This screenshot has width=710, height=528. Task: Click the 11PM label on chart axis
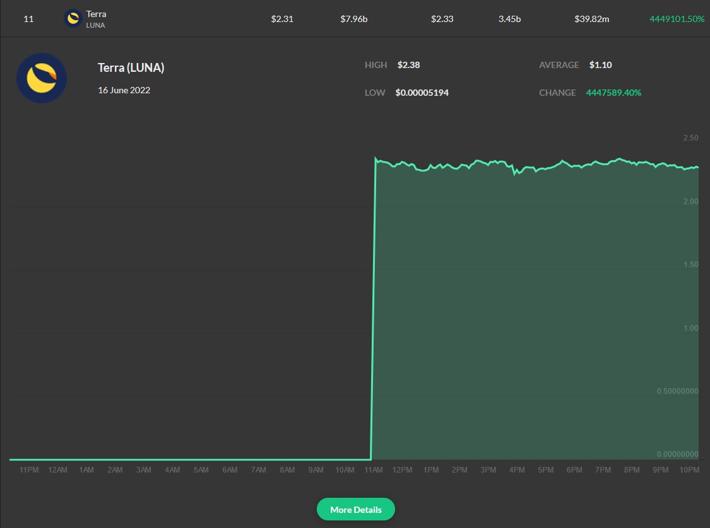pyautogui.click(x=28, y=469)
